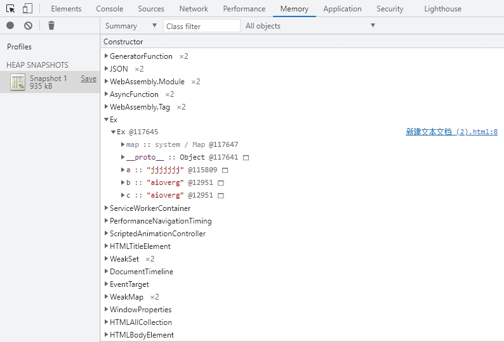Click the small box icon beside __proto__
Image resolution: width=504 pixels, height=342 pixels.
click(246, 158)
